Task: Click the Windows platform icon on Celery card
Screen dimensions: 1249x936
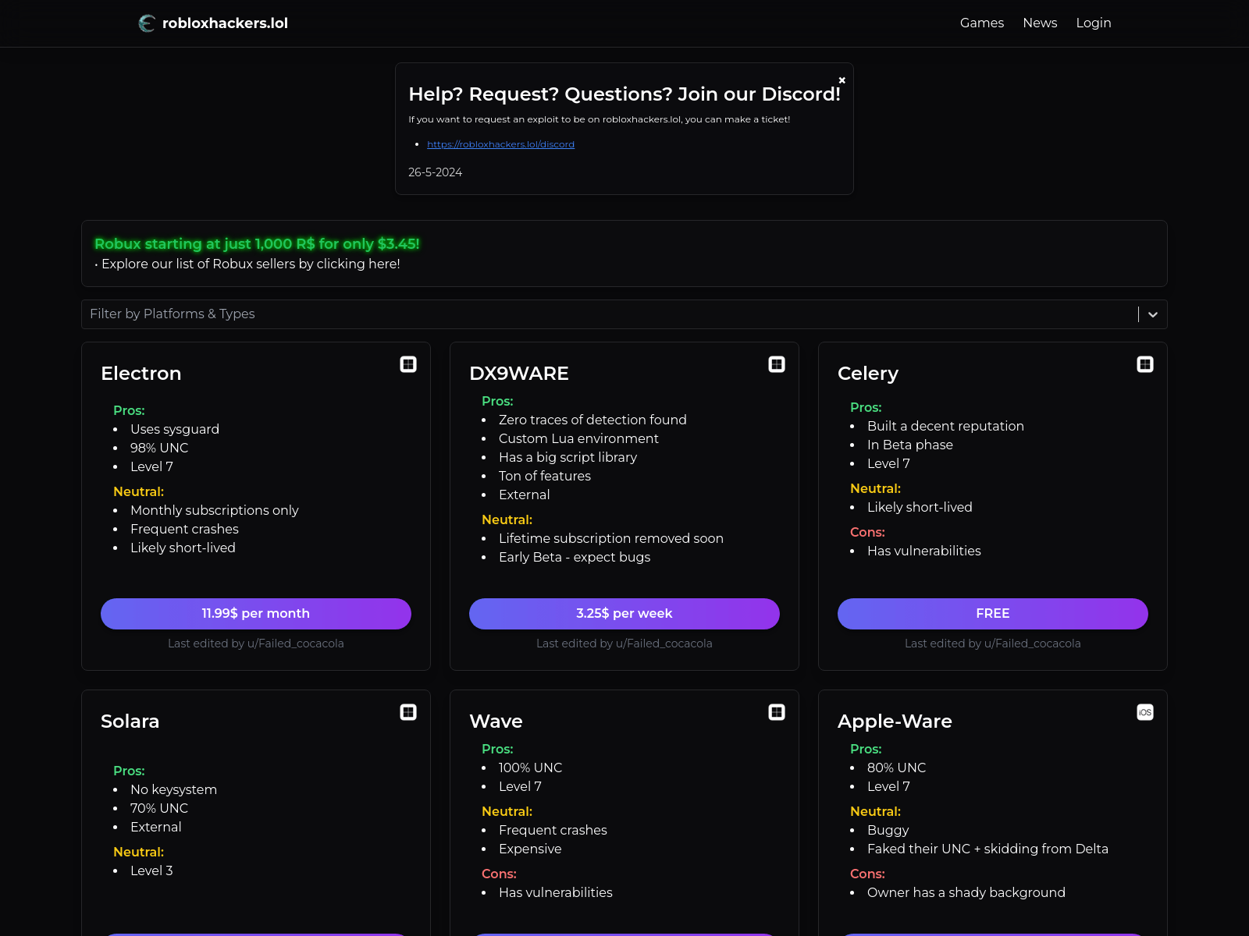Action: click(x=1145, y=364)
